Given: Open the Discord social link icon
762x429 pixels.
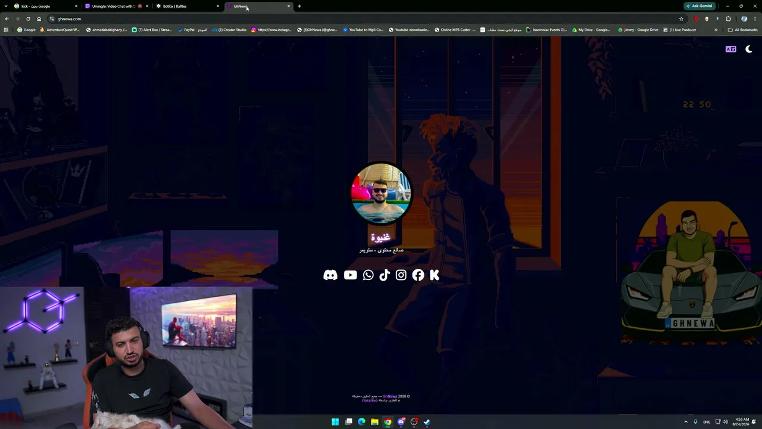Looking at the screenshot, I should coord(330,275).
